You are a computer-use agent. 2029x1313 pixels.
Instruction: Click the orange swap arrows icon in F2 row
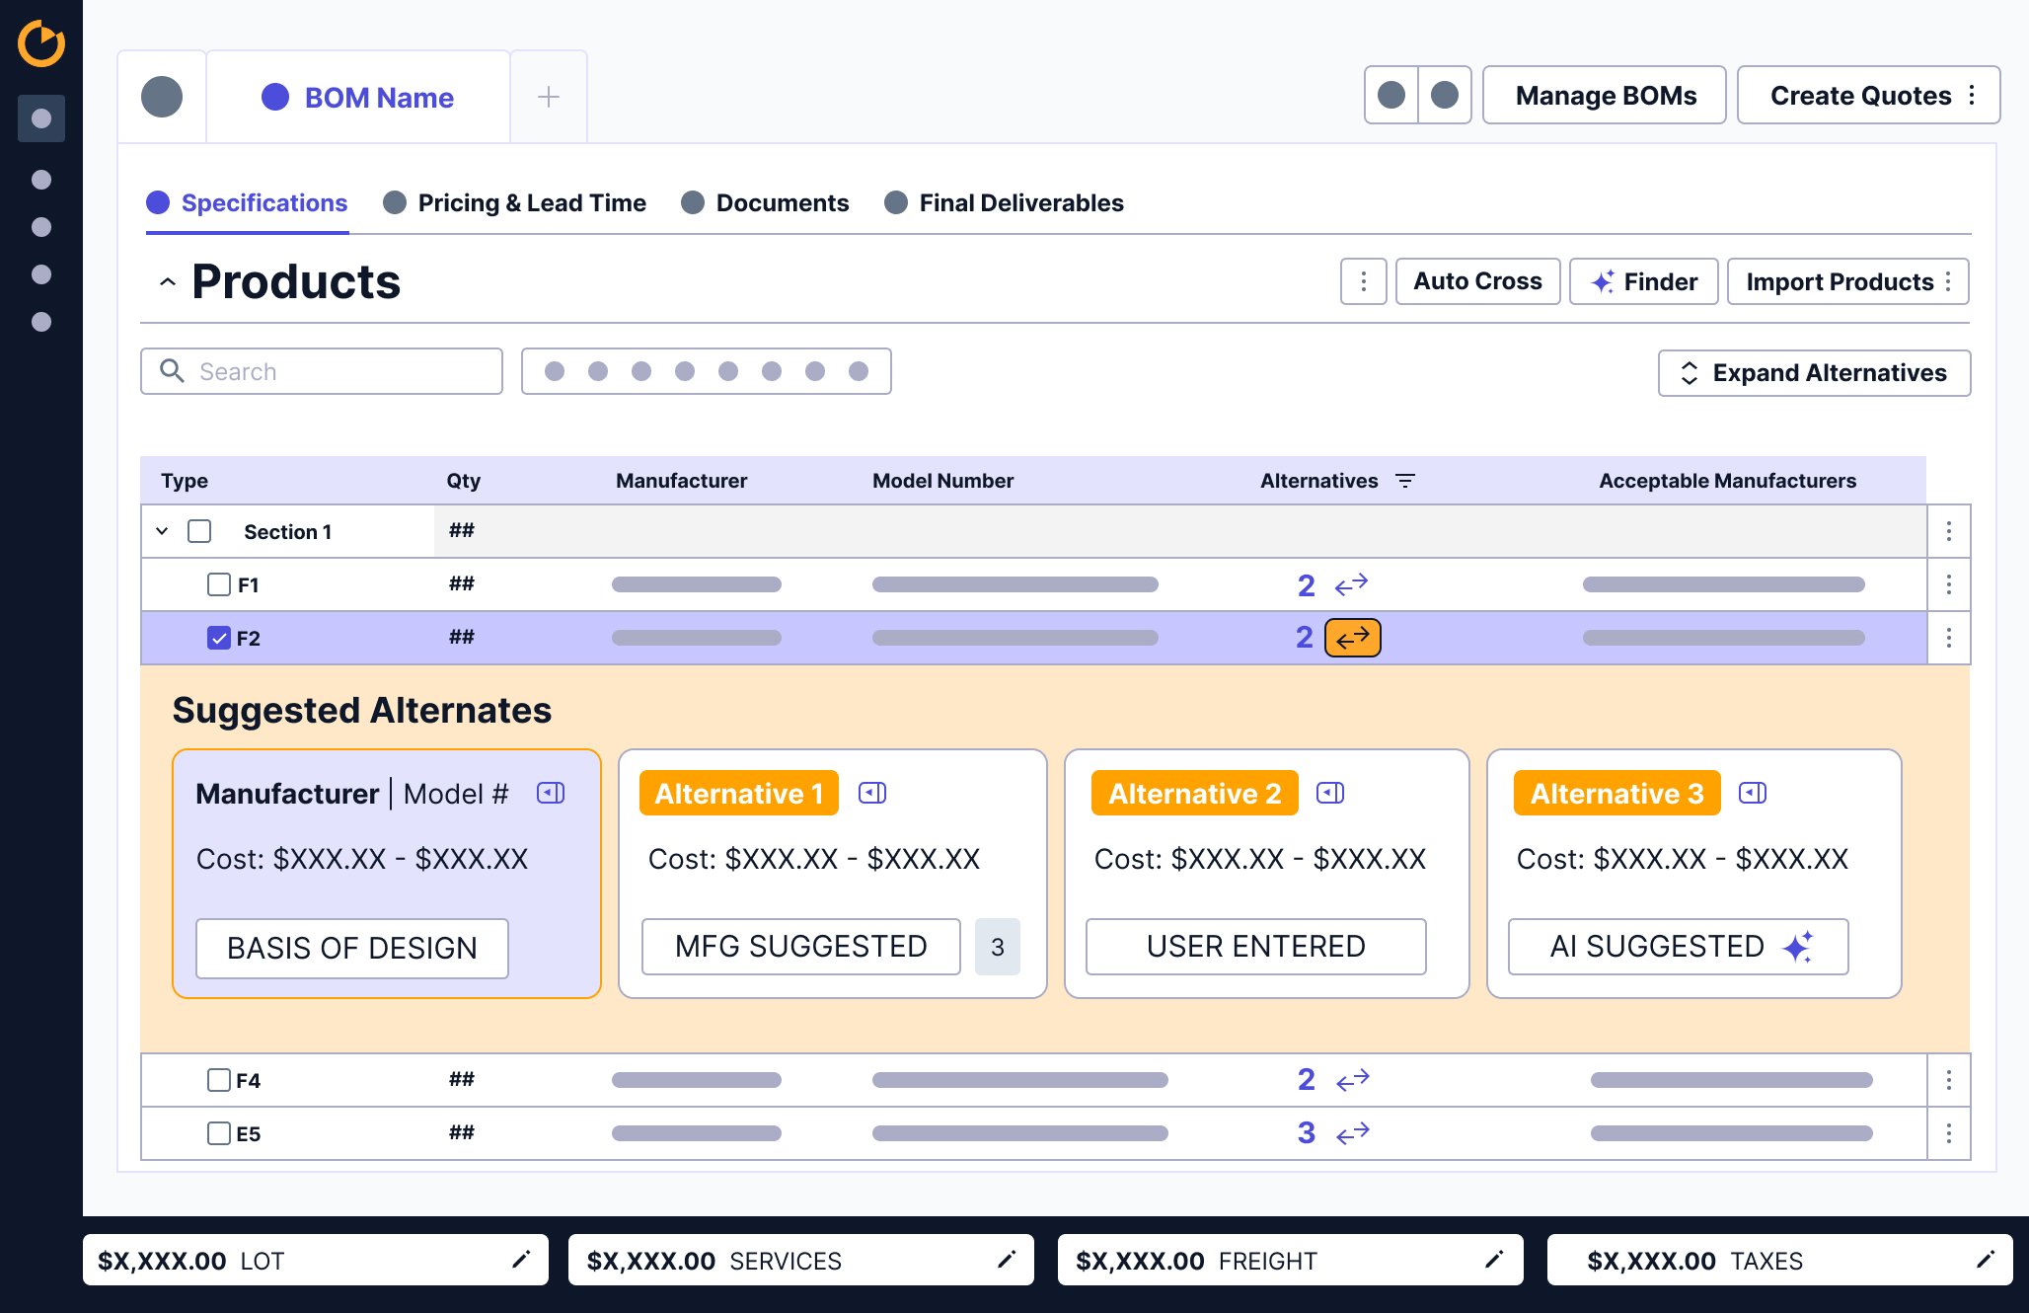pyautogui.click(x=1352, y=638)
